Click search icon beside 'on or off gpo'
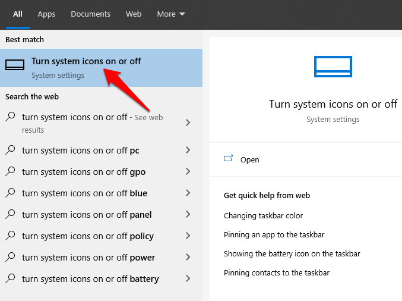The width and height of the screenshot is (402, 301). point(10,172)
